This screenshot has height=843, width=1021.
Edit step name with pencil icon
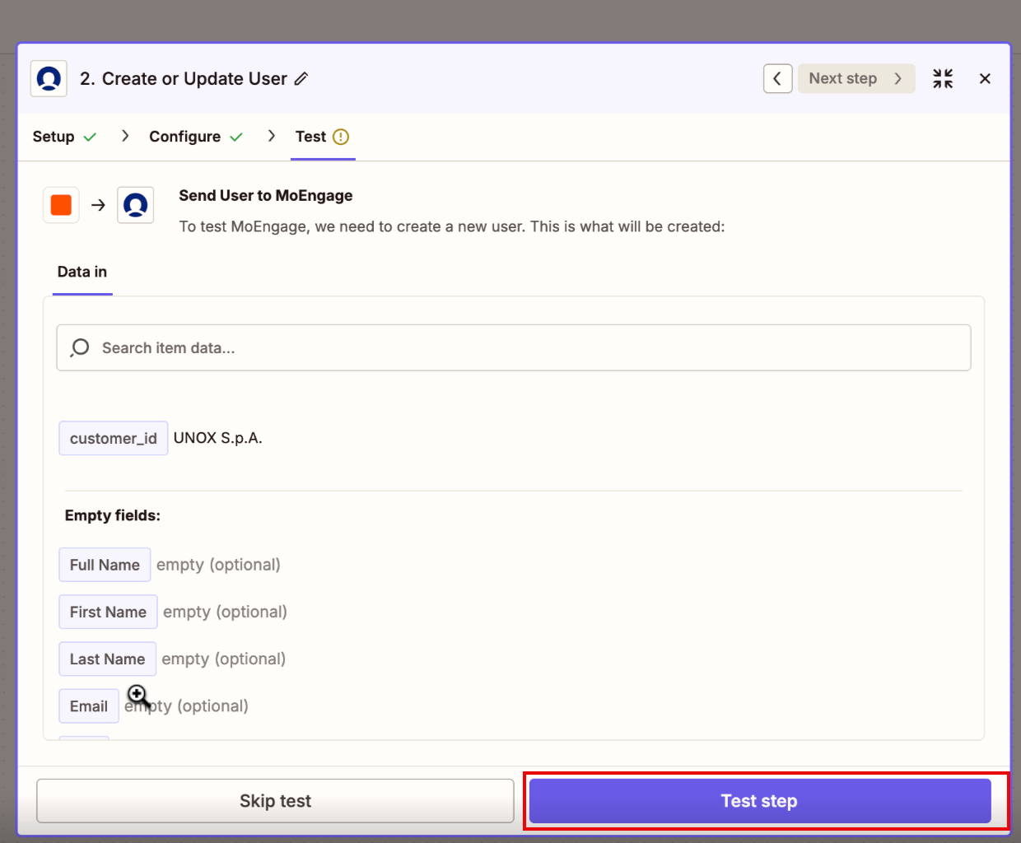(301, 79)
